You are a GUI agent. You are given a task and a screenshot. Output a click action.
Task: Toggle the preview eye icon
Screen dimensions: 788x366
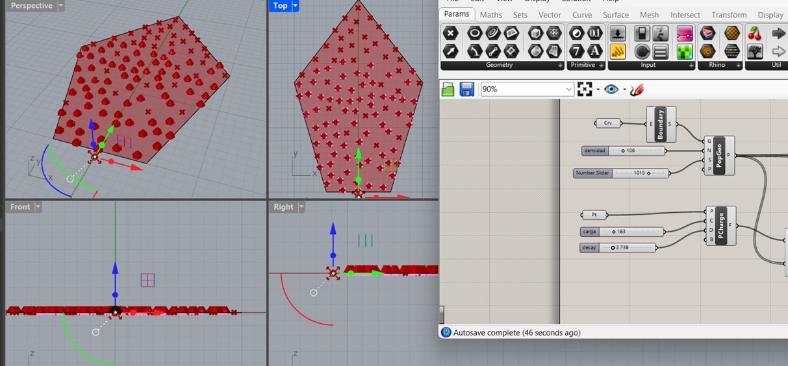(611, 90)
